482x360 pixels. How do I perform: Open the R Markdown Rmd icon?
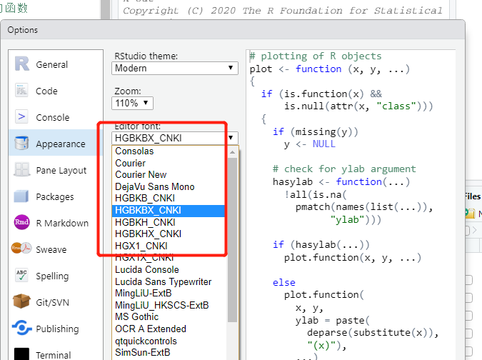[22, 222]
